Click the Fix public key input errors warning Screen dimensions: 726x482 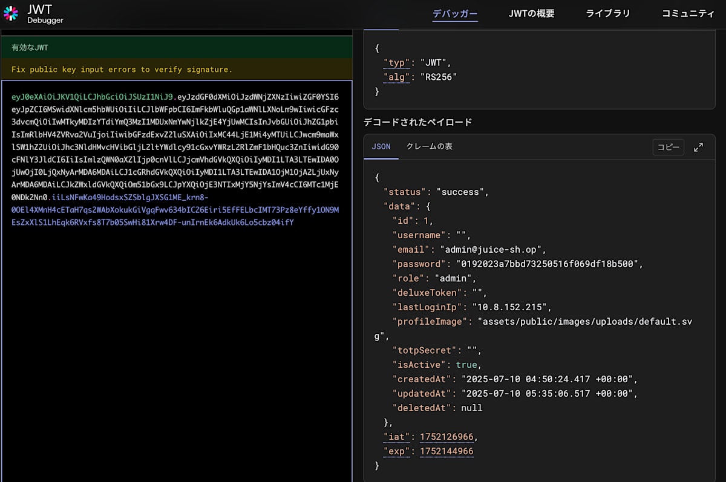click(177, 70)
